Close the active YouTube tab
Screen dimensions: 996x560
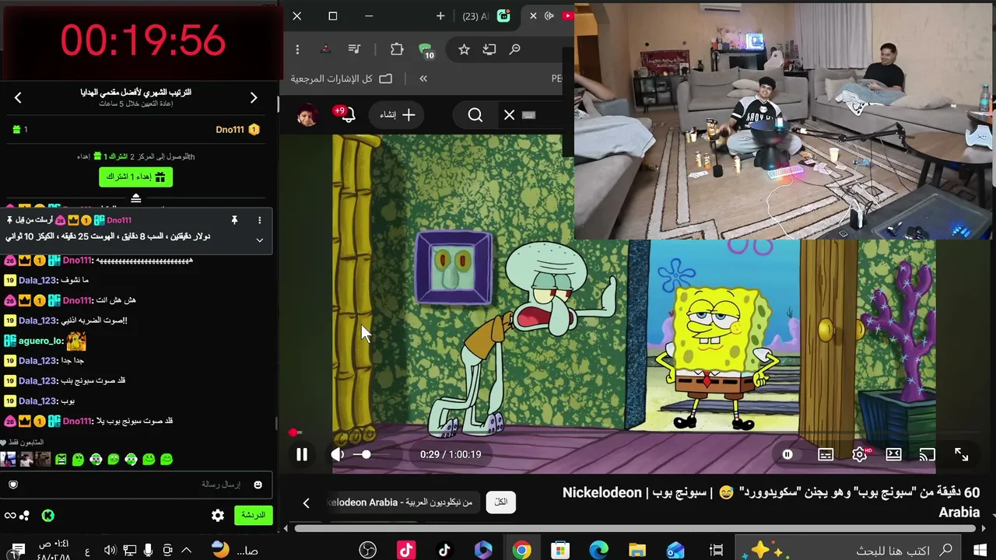coord(533,16)
